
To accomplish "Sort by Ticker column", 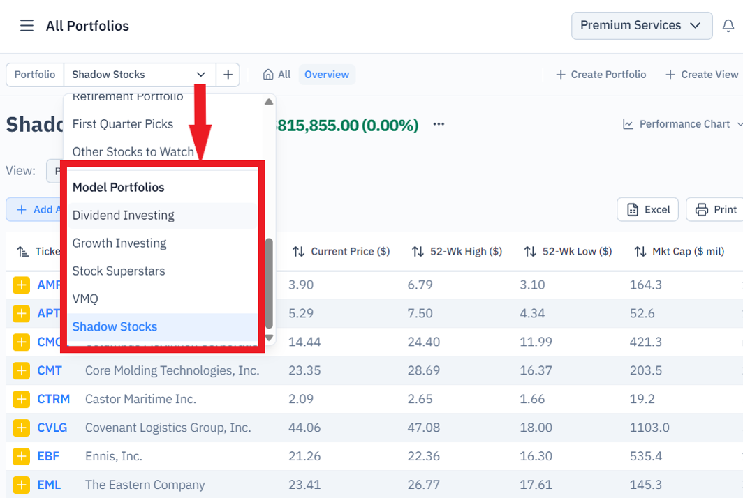I will [x=38, y=251].
